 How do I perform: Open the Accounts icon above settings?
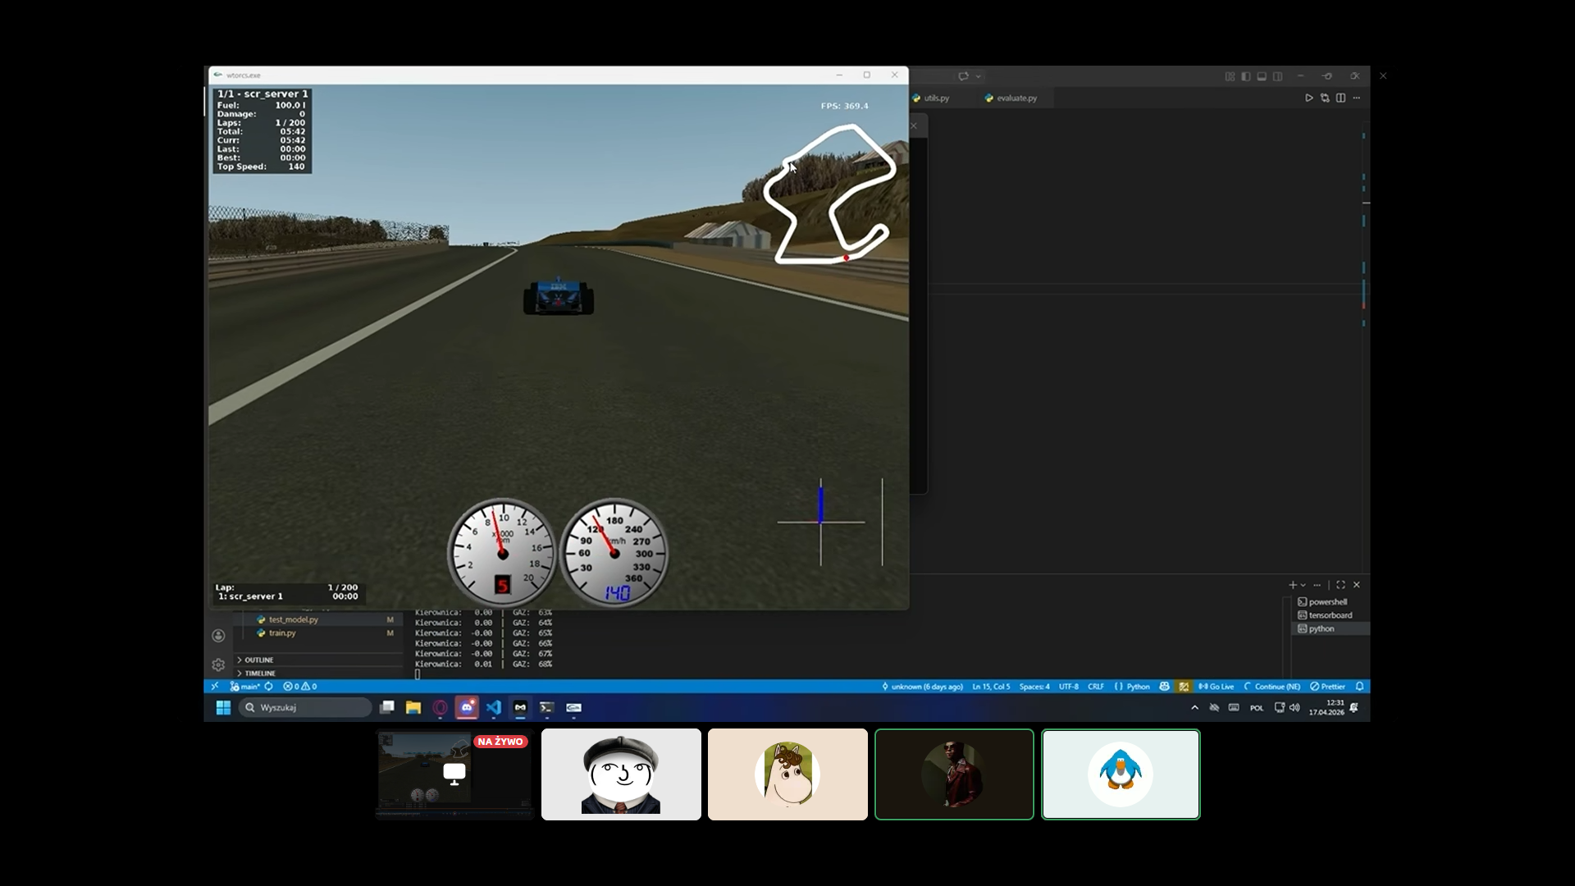coord(218,636)
